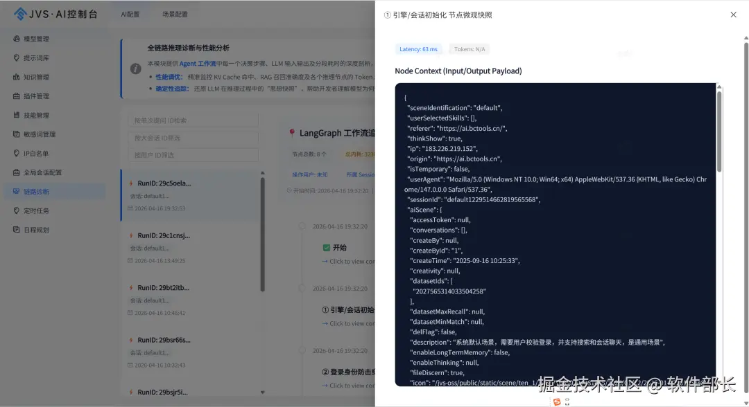This screenshot has width=749, height=407.
Task: Click the "sessionId" line in the JSON
Action: 474,199
